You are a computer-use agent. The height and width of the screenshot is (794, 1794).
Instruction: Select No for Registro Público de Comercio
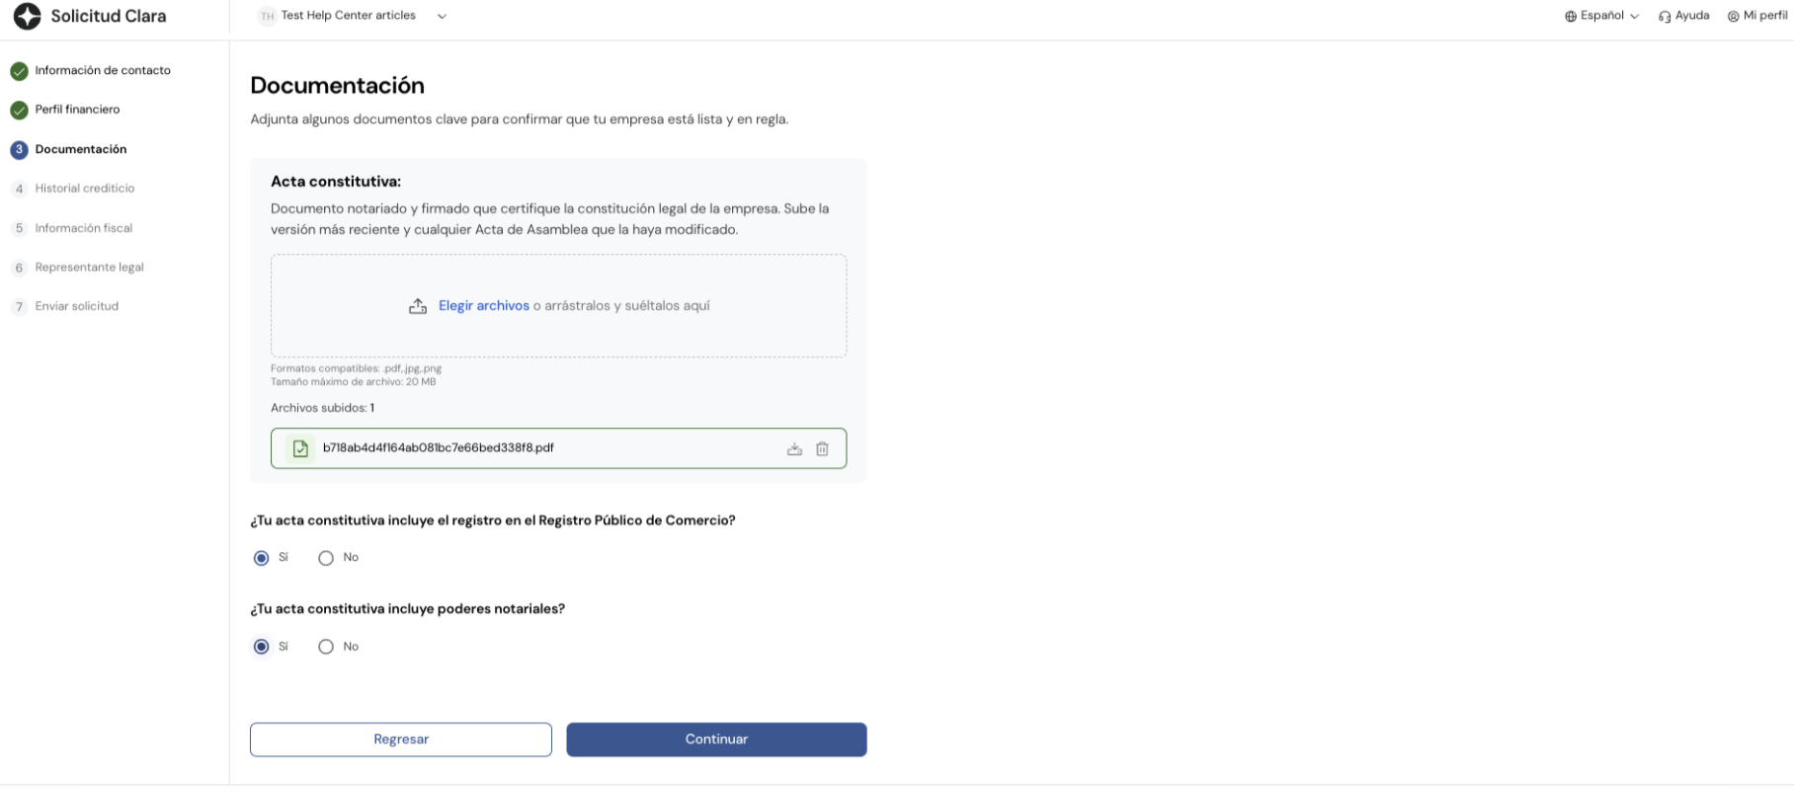click(x=326, y=558)
